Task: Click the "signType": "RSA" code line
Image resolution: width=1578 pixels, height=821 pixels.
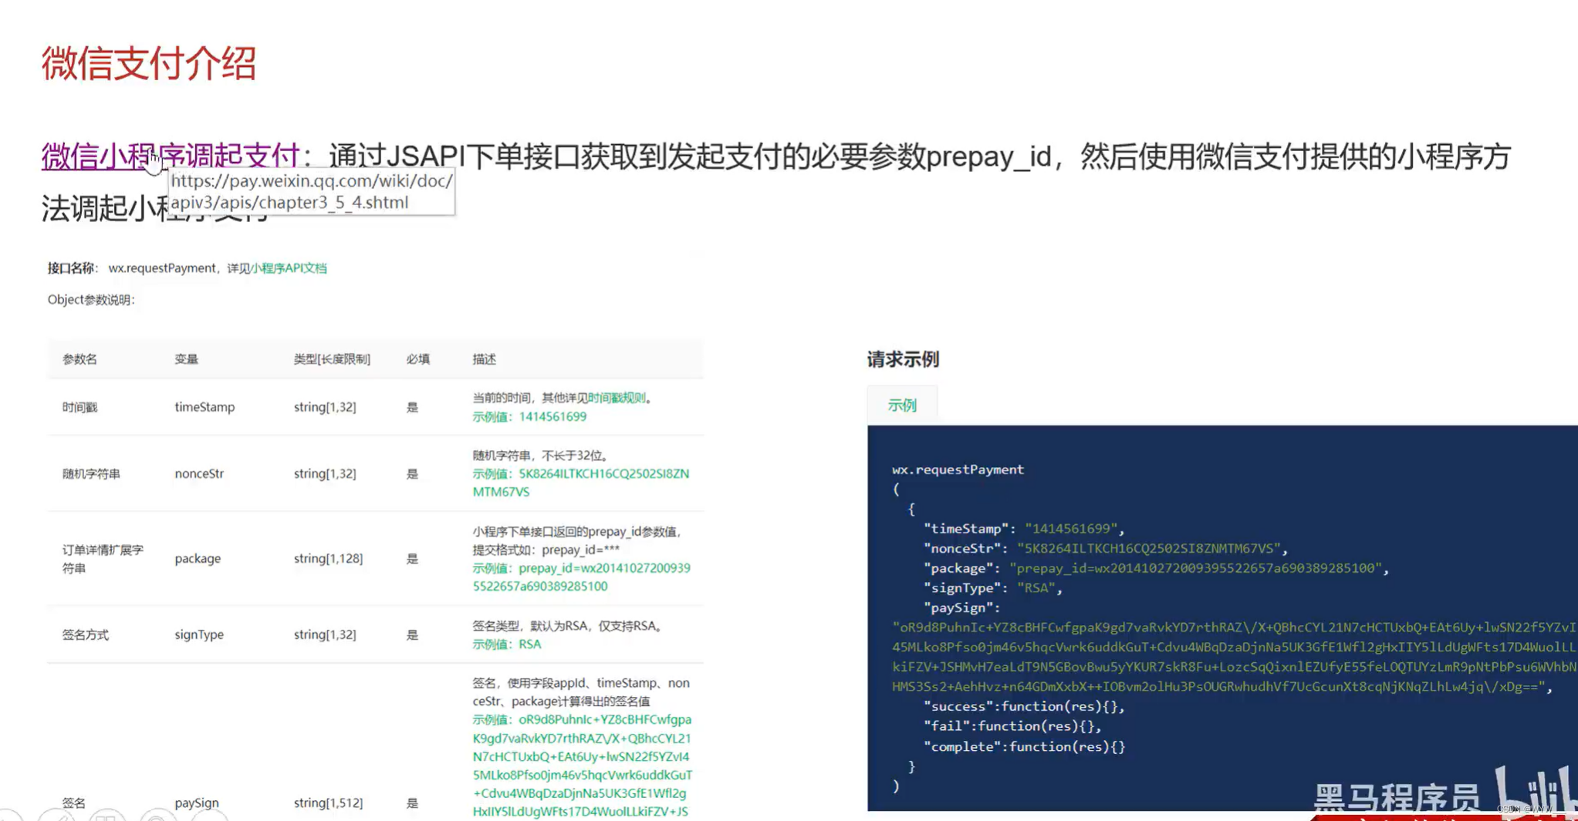Action: 993,588
